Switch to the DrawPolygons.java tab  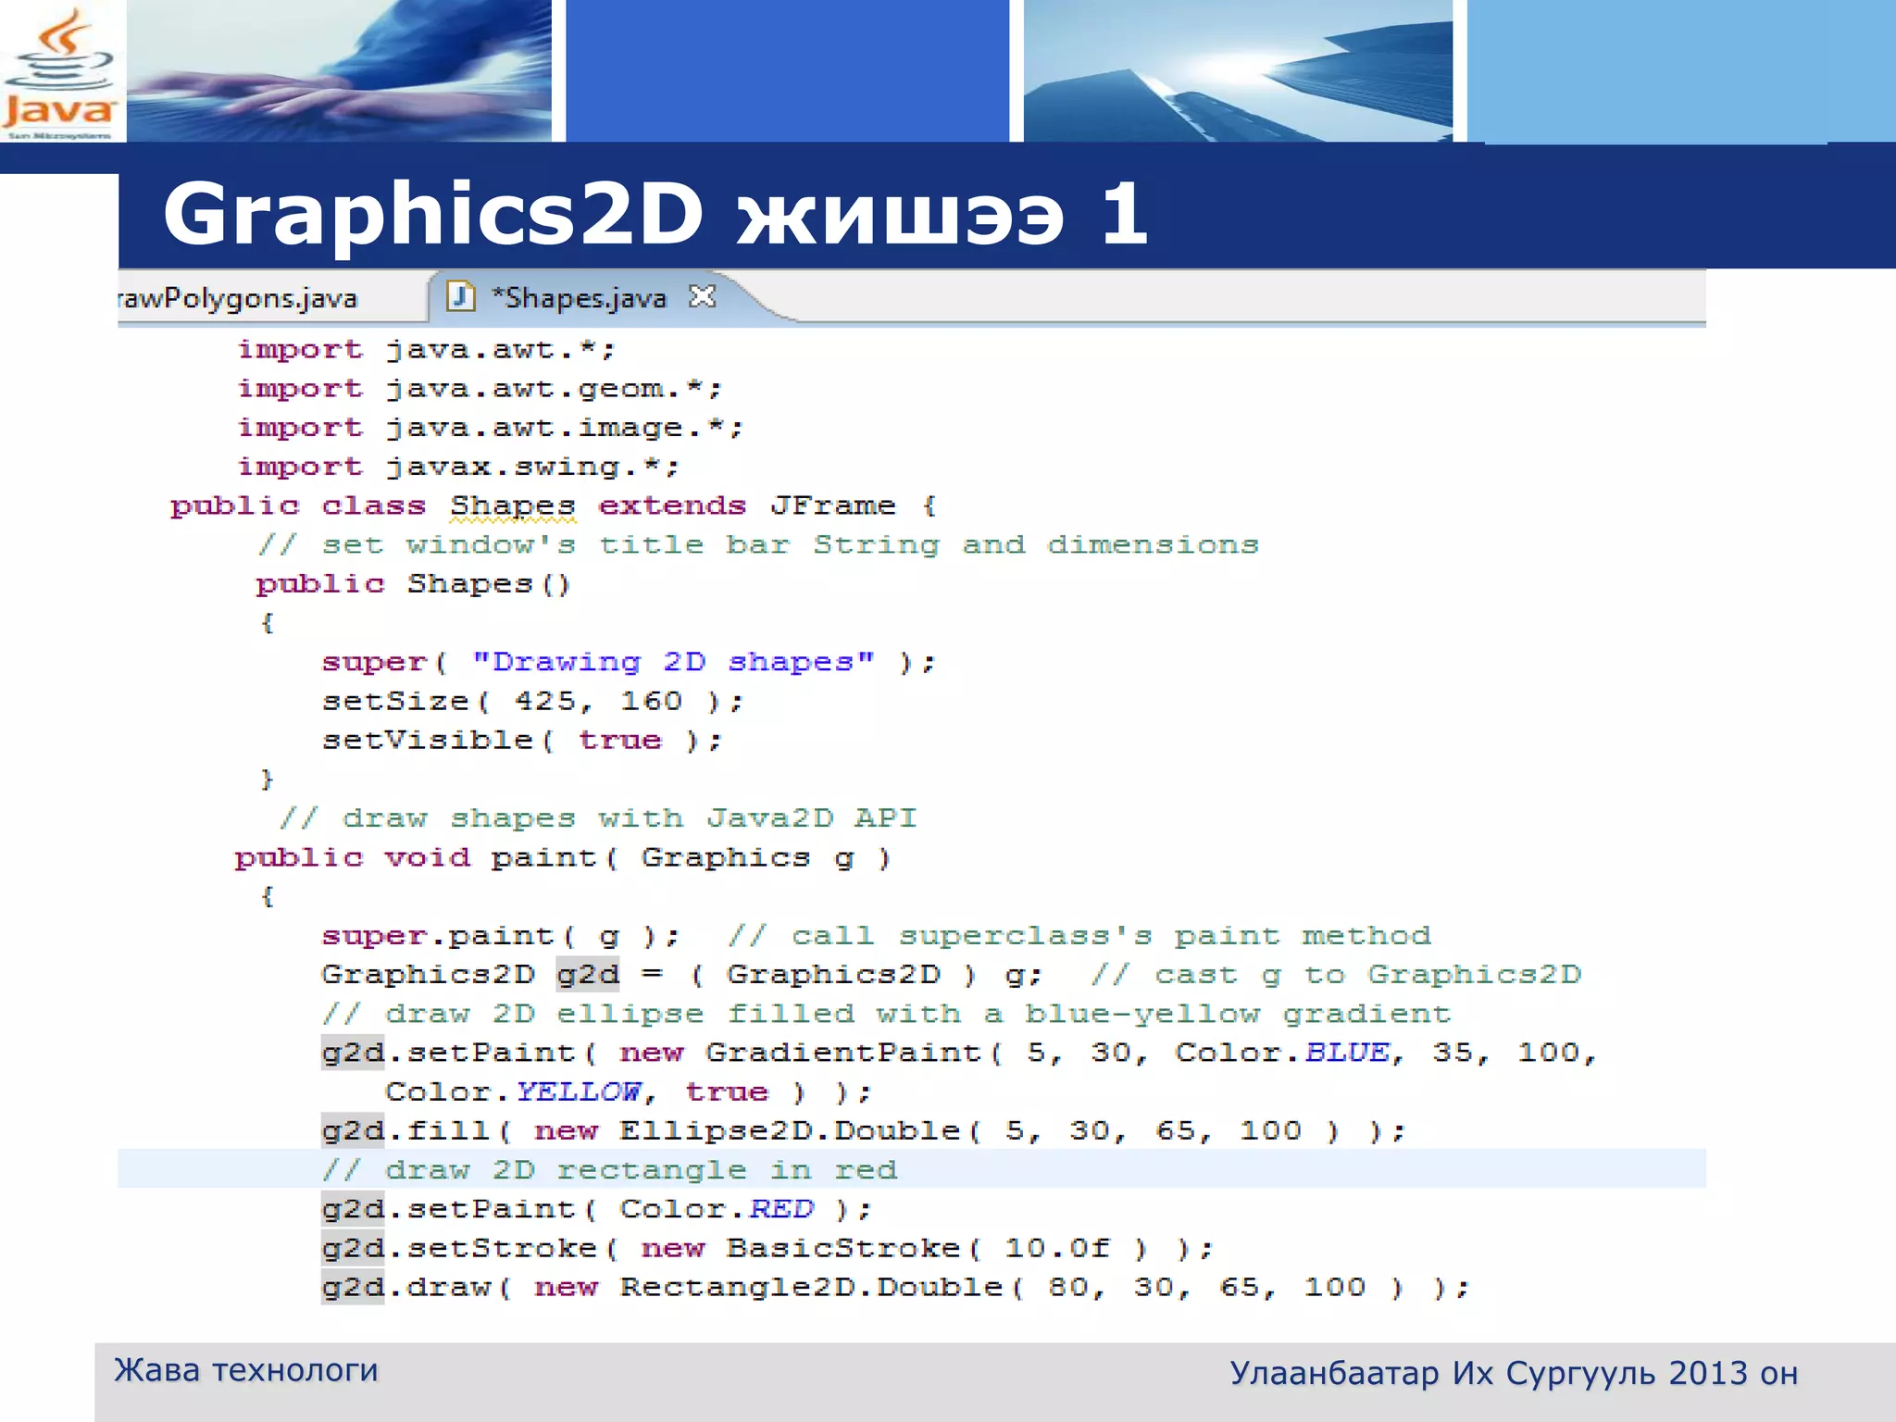pos(238,299)
